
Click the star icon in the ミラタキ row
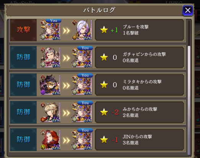(104, 85)
